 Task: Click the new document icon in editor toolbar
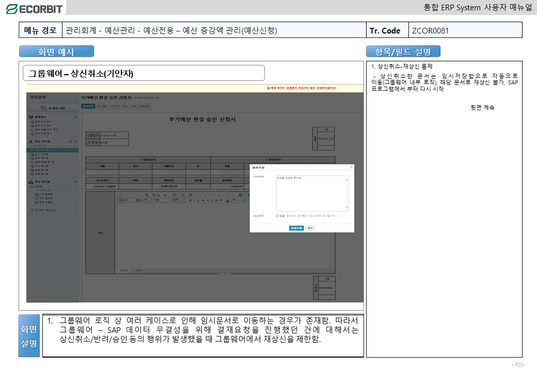click(120, 195)
